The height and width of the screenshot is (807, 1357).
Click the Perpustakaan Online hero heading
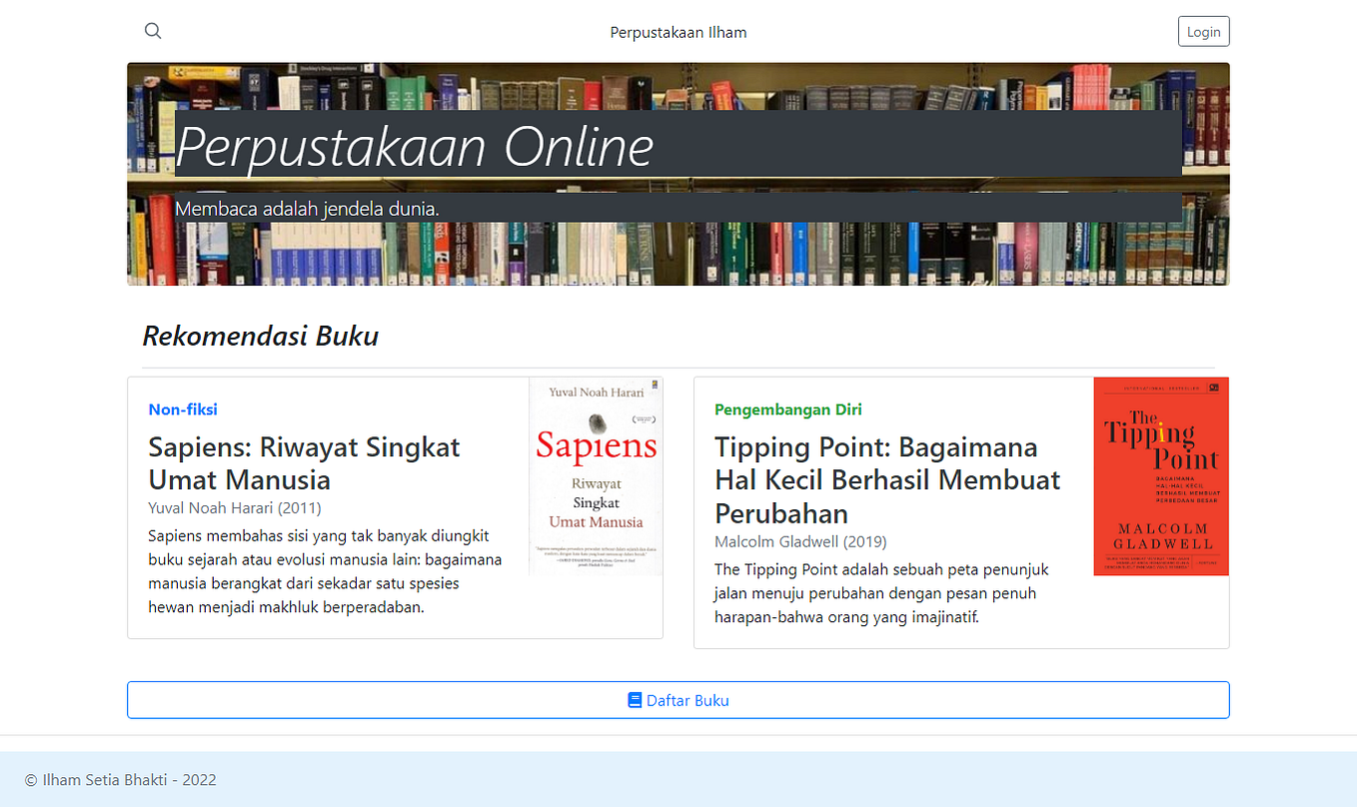414,146
